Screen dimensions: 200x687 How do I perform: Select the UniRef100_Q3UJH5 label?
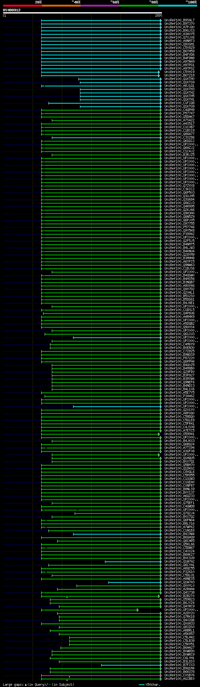click(x=179, y=196)
